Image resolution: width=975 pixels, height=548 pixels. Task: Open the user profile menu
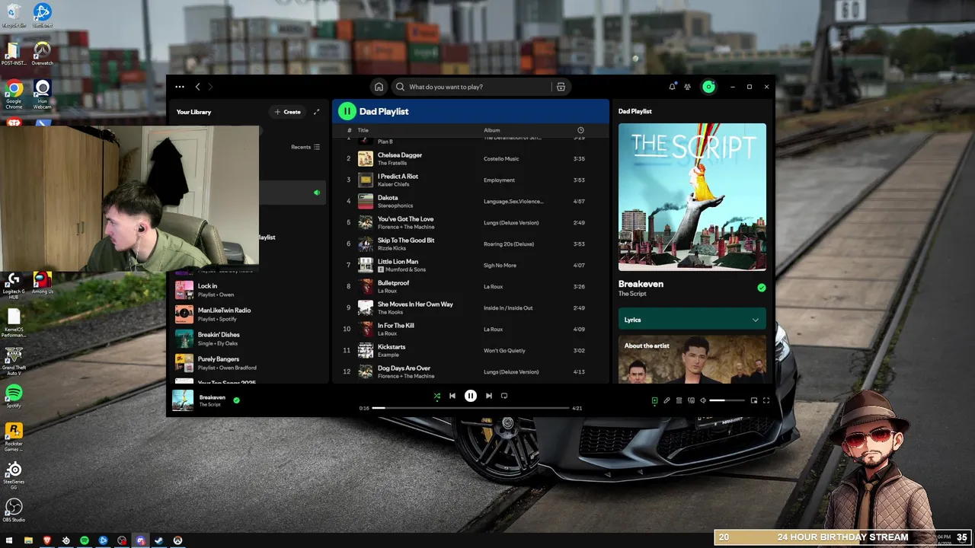(708, 87)
